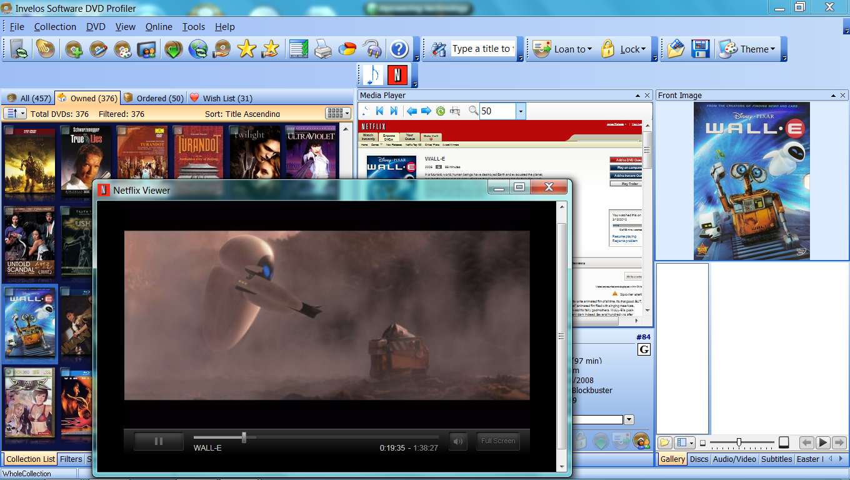Open the checklist report icon
This screenshot has height=480, width=850.
[299, 49]
